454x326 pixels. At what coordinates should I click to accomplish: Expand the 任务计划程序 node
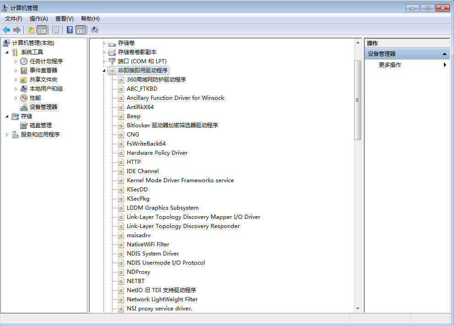click(x=16, y=61)
